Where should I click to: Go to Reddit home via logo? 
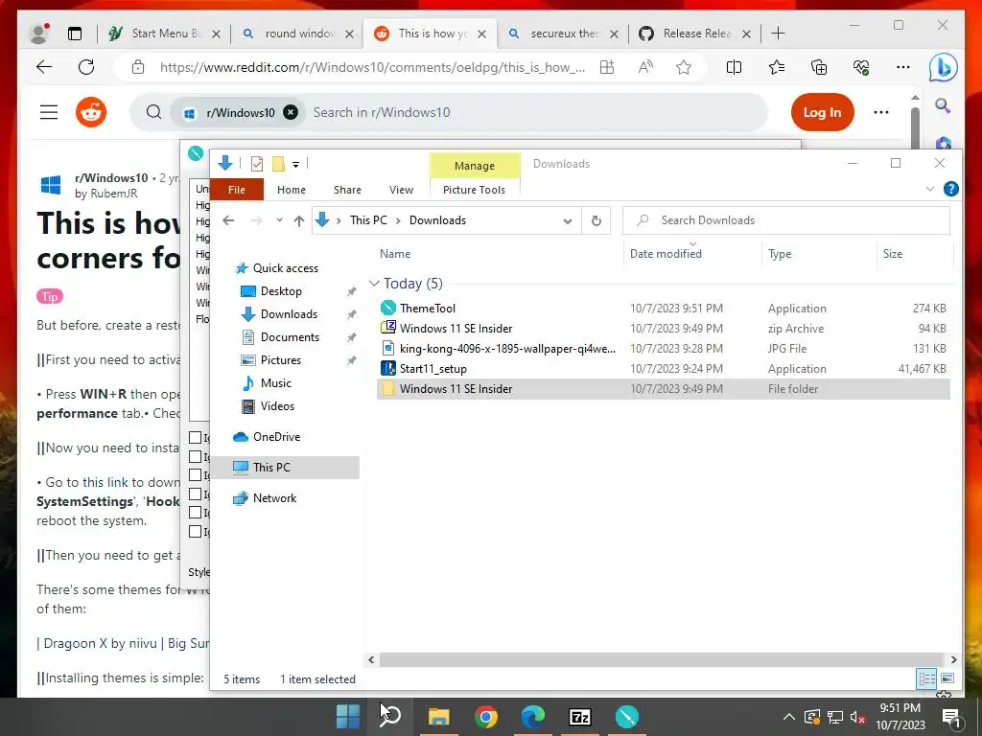(x=91, y=113)
